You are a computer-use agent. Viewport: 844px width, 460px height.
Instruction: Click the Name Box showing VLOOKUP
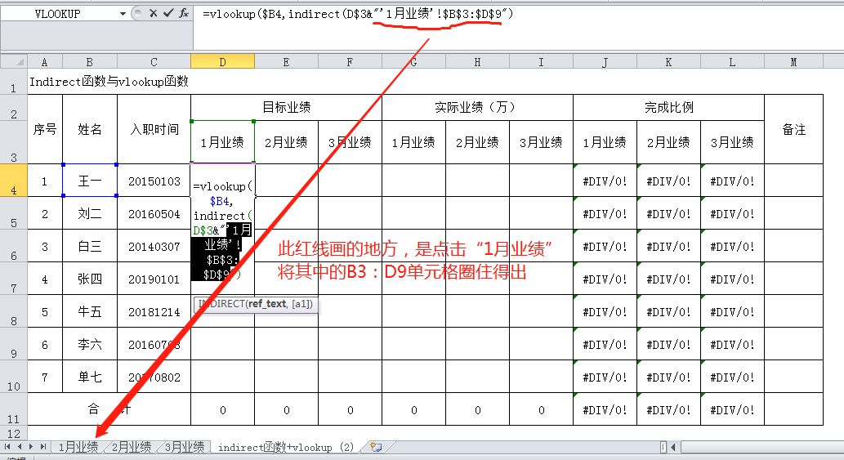pyautogui.click(x=58, y=14)
